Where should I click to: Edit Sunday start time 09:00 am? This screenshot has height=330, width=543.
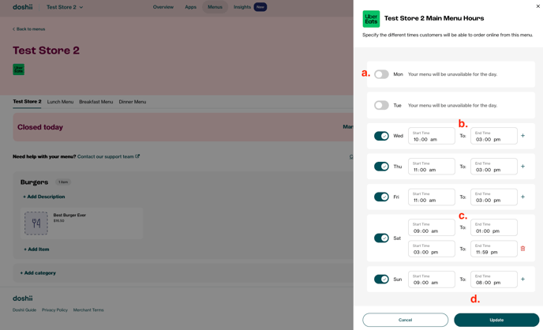coord(432,279)
